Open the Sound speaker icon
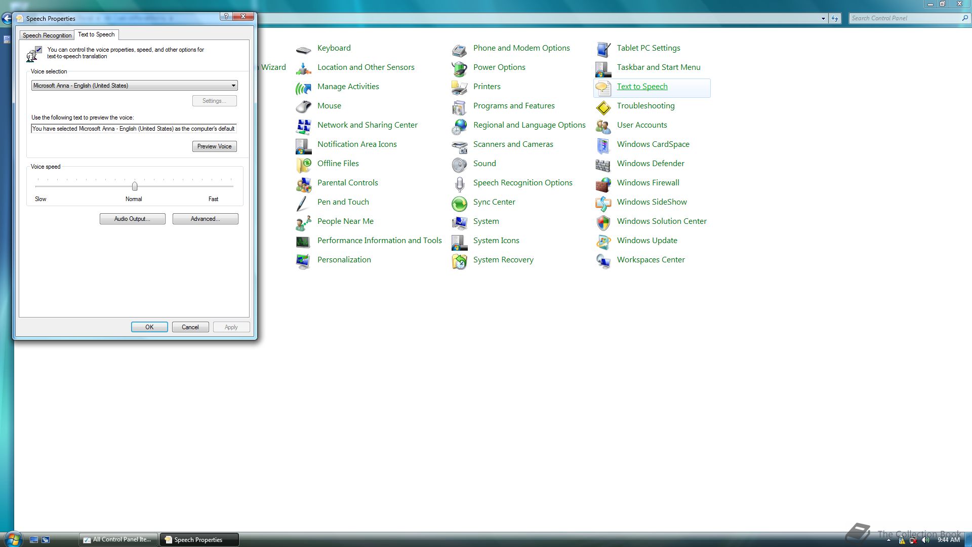The image size is (972, 547). tap(459, 165)
